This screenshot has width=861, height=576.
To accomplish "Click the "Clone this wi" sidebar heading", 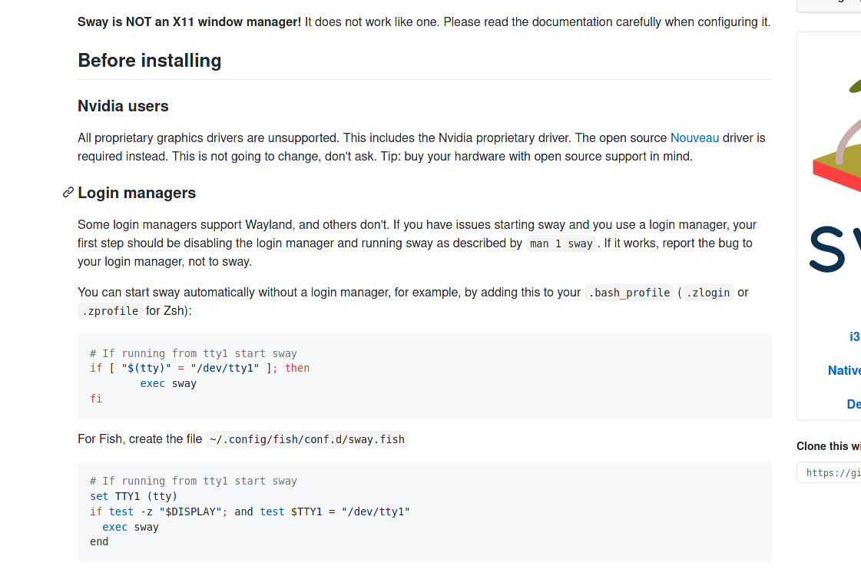I will [x=829, y=446].
